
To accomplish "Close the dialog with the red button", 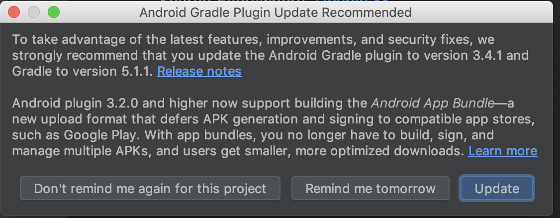I will (x=14, y=12).
